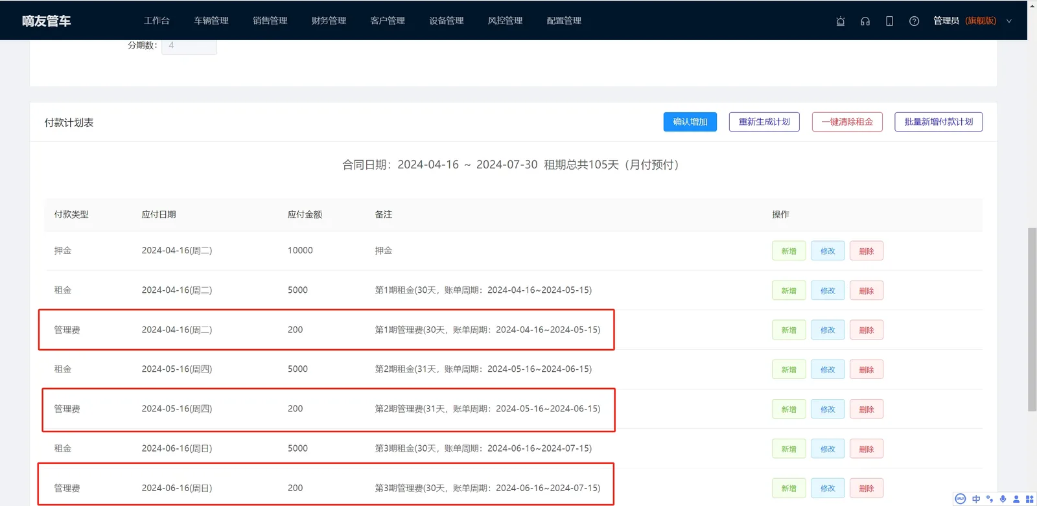Click 删除 for 第2期租金 row

pos(867,369)
